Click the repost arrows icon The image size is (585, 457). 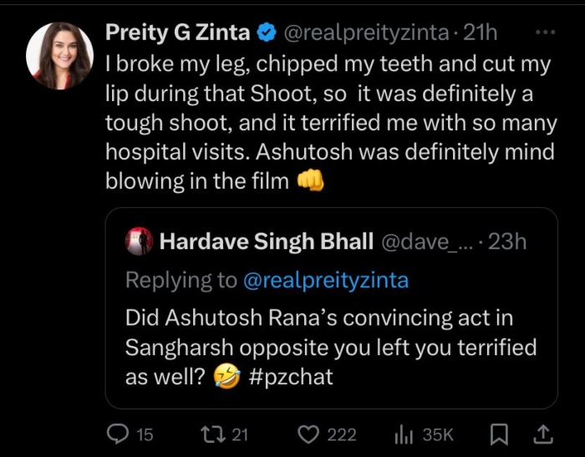click(x=210, y=434)
